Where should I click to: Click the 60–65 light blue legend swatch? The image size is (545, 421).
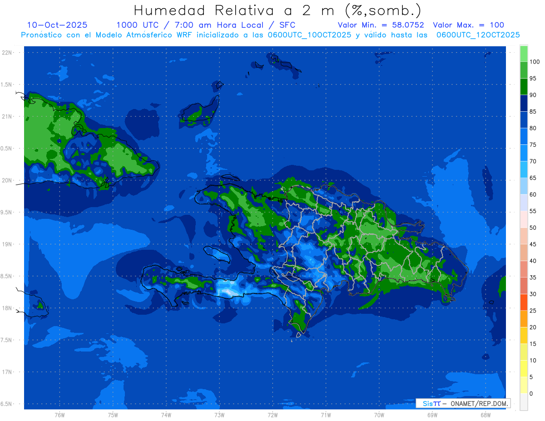(524, 186)
